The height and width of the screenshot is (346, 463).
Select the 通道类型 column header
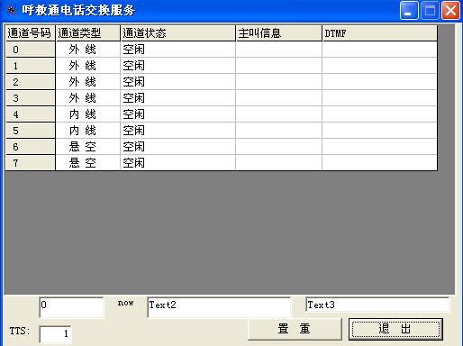click(x=88, y=33)
